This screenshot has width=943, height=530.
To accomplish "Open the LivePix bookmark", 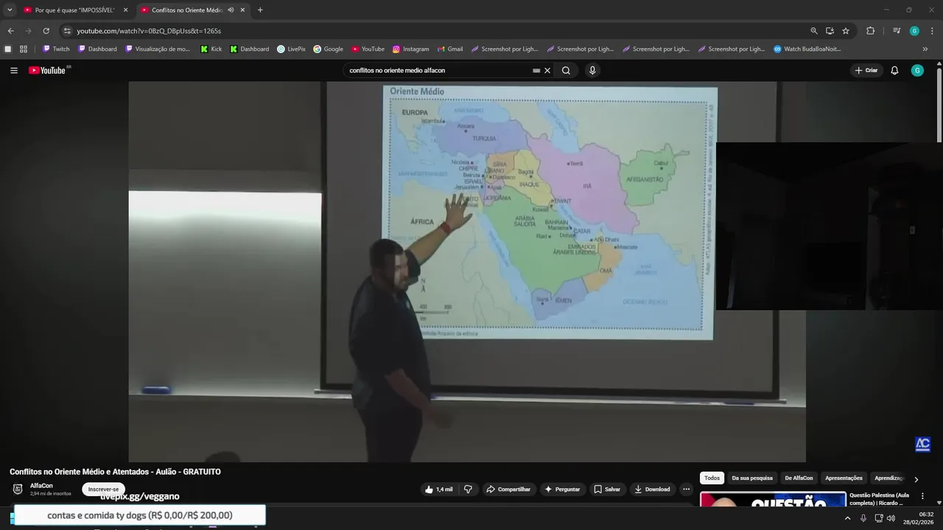I will coord(291,49).
